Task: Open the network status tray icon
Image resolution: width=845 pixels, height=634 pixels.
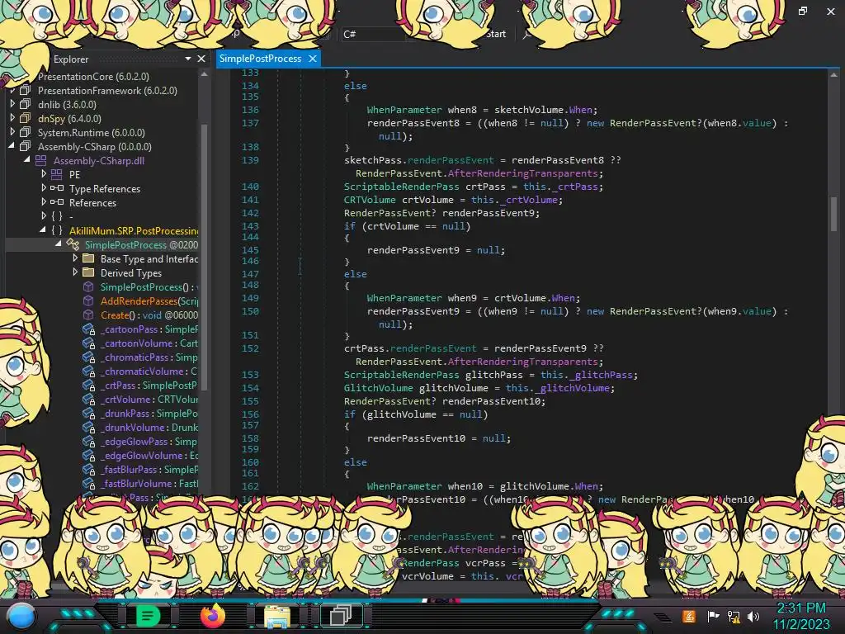Action: (x=734, y=616)
